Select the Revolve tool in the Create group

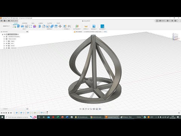[22, 26]
